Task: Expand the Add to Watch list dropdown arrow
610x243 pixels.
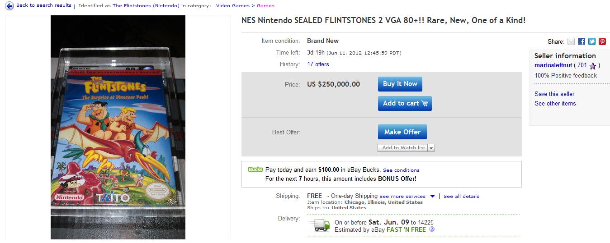Action: [431, 148]
